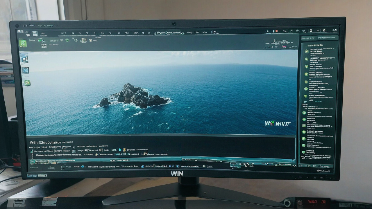Click the large green icon in the toolbar
This screenshot has height=209, width=372.
coord(23,44)
